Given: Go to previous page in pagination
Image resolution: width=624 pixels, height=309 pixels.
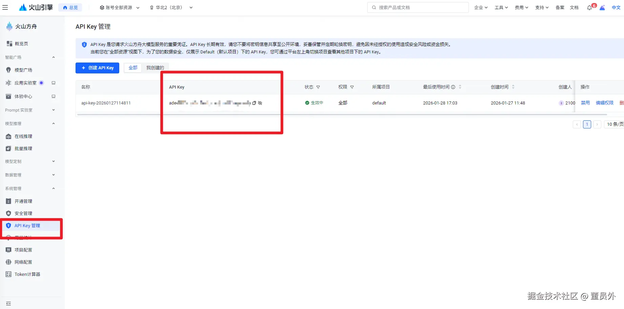Looking at the screenshot, I should click(x=577, y=124).
